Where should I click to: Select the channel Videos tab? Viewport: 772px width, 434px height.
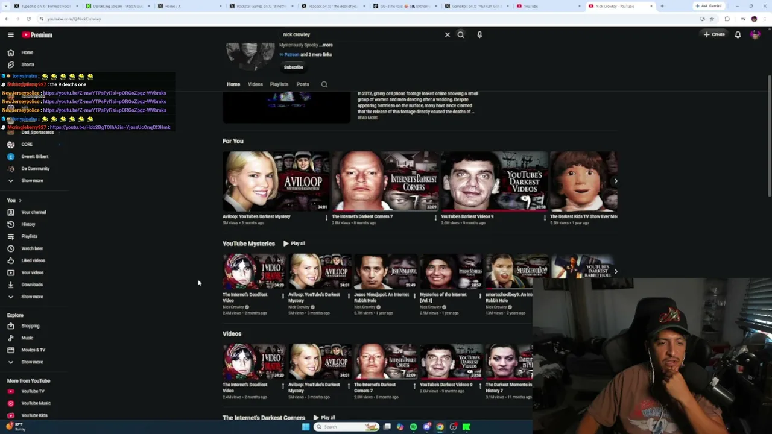pyautogui.click(x=255, y=84)
